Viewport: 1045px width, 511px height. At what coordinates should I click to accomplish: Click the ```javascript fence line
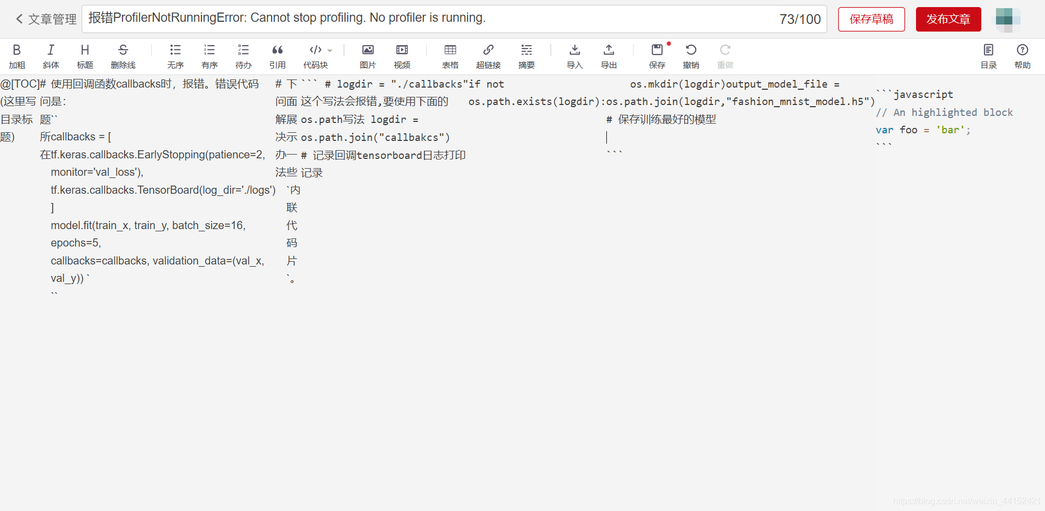point(915,94)
